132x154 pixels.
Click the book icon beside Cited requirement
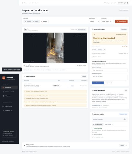point(93,91)
